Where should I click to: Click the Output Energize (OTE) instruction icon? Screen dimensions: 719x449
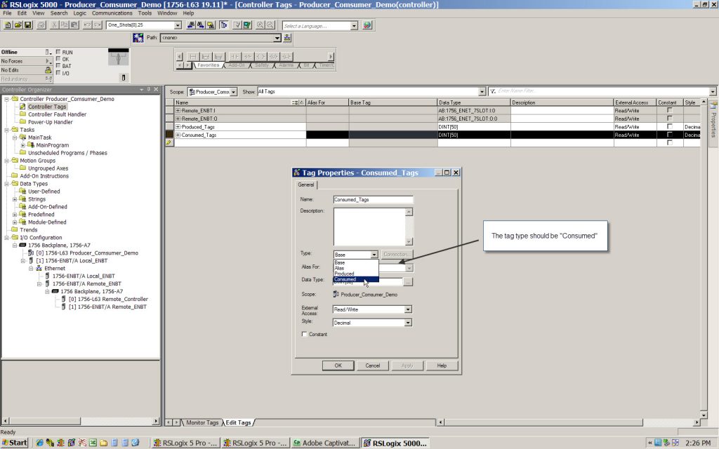point(260,56)
